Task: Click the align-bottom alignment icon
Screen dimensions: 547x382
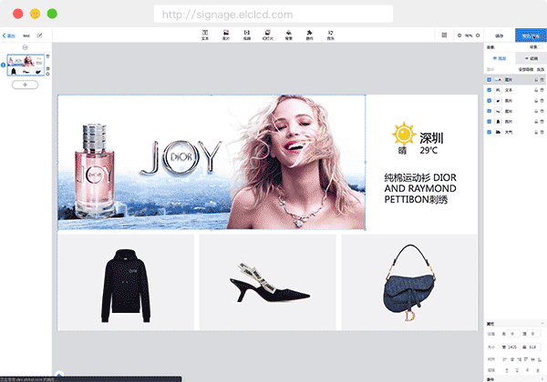Action: pos(540,359)
